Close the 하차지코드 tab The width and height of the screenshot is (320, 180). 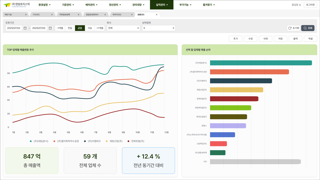pyautogui.click(x=132, y=15)
